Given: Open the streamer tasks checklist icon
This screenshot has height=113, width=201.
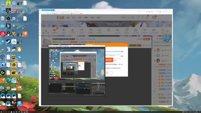Looking at the screenshot, I should click(x=127, y=30).
